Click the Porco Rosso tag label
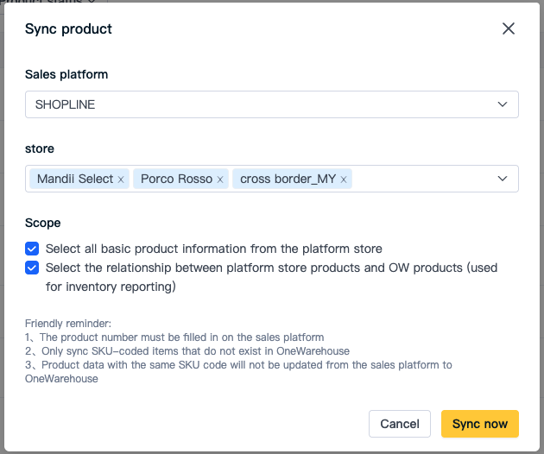Screen dimensions: 544x454 [176, 179]
